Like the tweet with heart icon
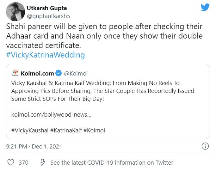The image size is (216, 170). click(x=11, y=163)
